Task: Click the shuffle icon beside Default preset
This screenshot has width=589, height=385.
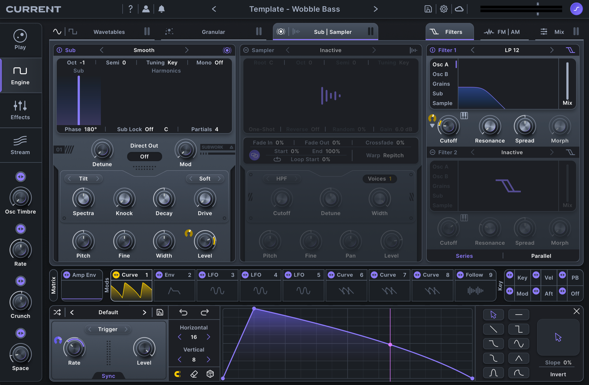Action: [57, 312]
